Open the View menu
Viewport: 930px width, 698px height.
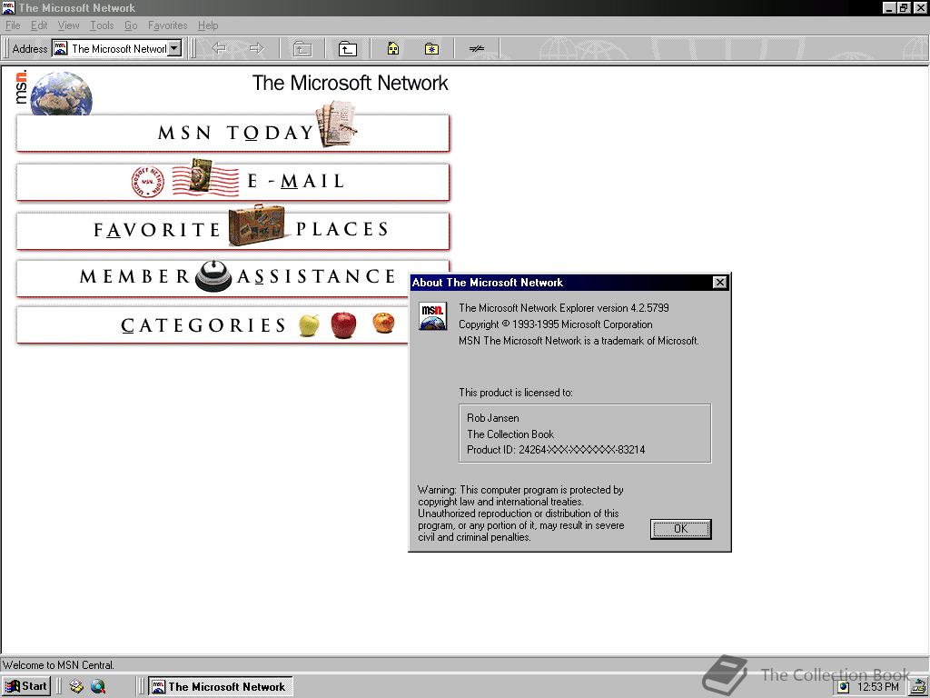[68, 25]
